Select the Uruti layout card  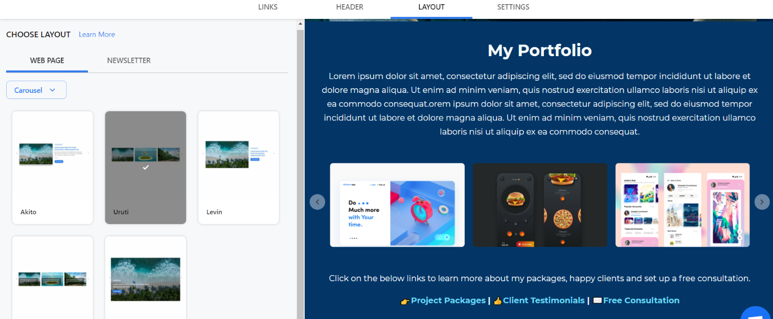146,167
